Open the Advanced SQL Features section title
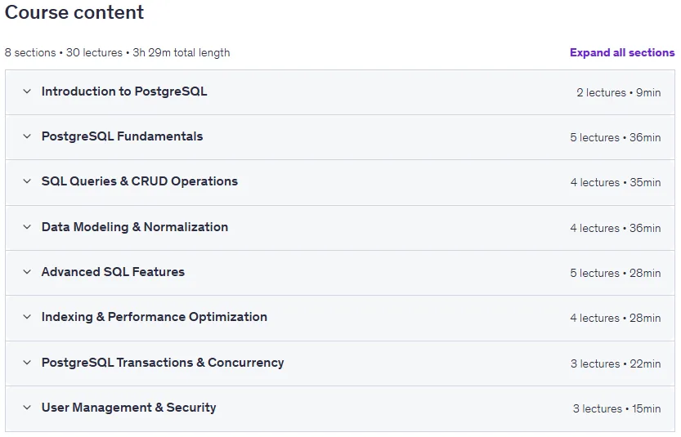 tap(113, 272)
